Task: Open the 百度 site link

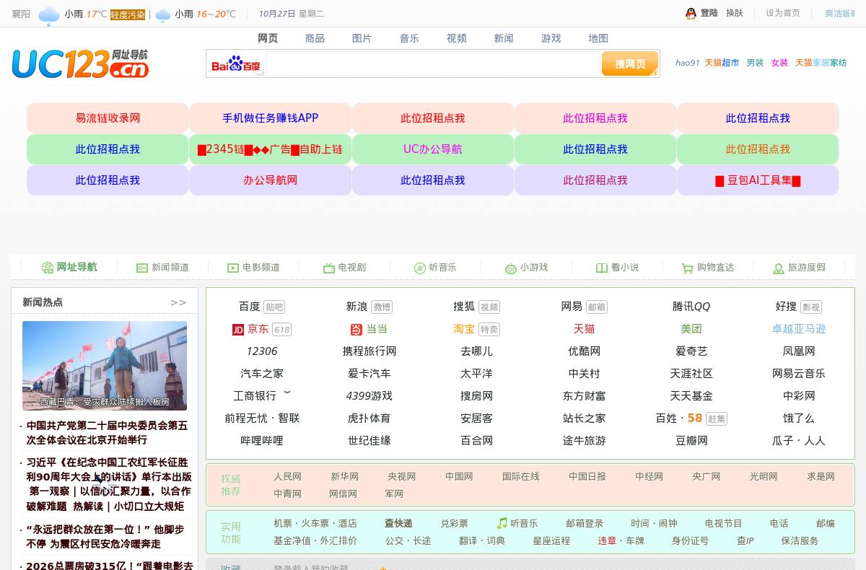Action: [250, 307]
